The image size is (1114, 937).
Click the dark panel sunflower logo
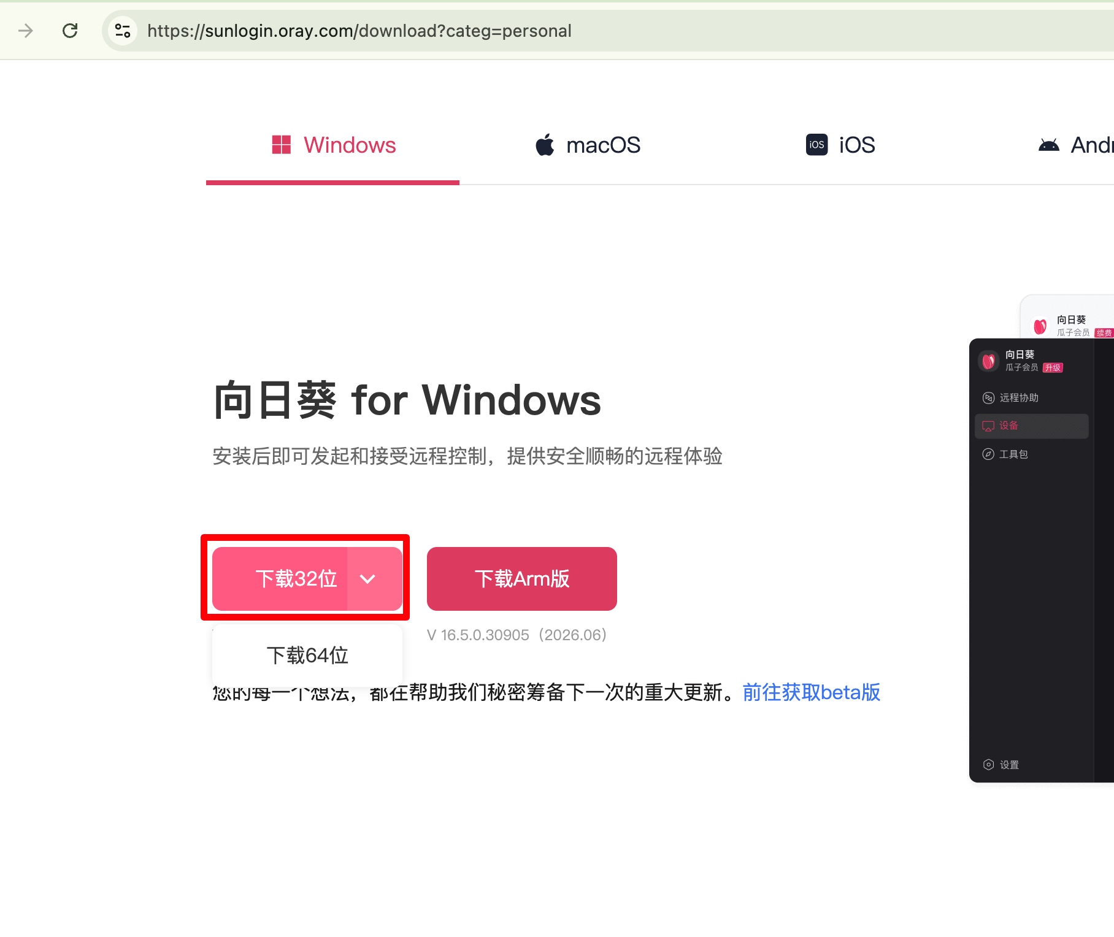click(989, 361)
